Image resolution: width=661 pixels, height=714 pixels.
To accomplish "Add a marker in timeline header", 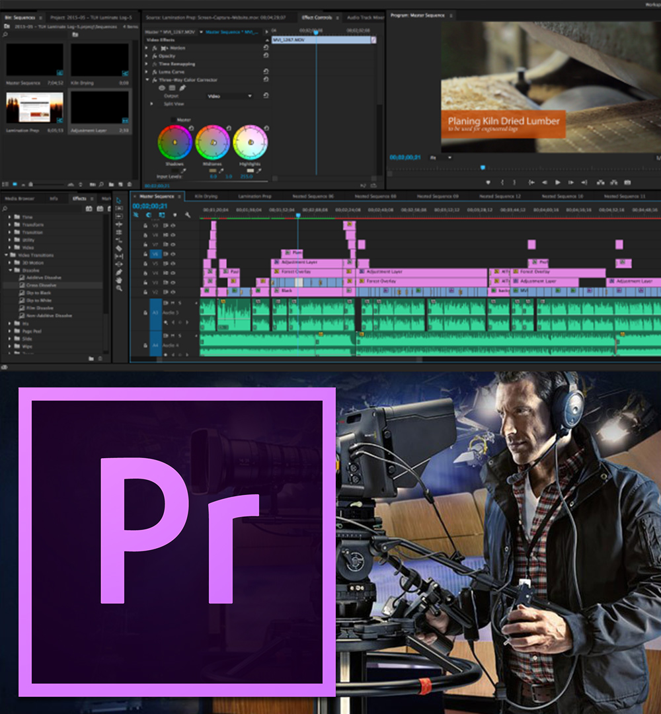I will coord(175,215).
